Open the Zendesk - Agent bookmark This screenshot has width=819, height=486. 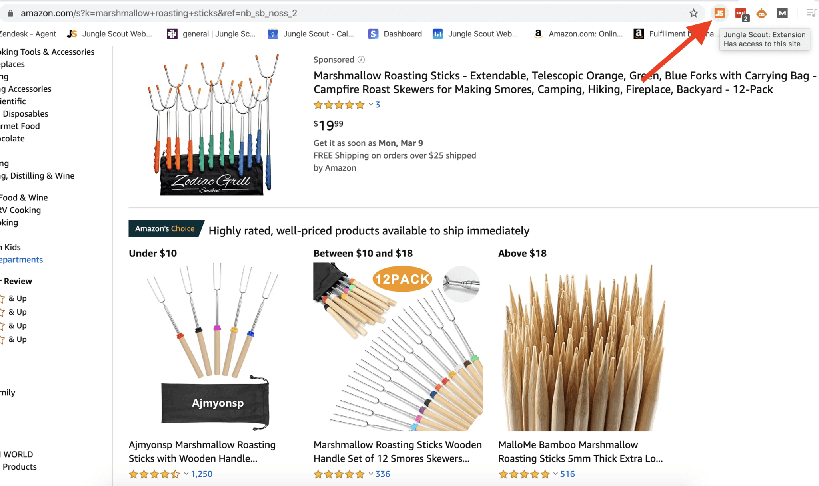[28, 34]
